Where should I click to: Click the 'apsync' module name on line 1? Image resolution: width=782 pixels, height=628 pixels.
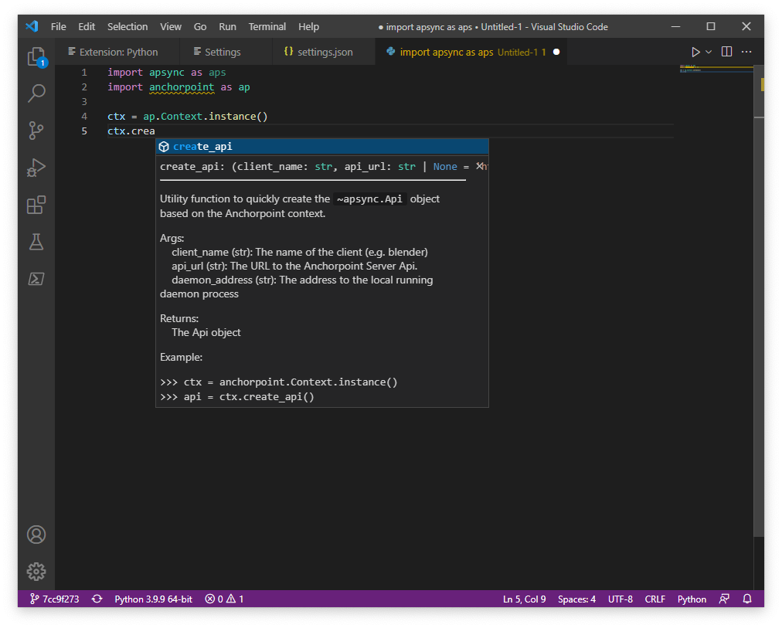point(167,73)
